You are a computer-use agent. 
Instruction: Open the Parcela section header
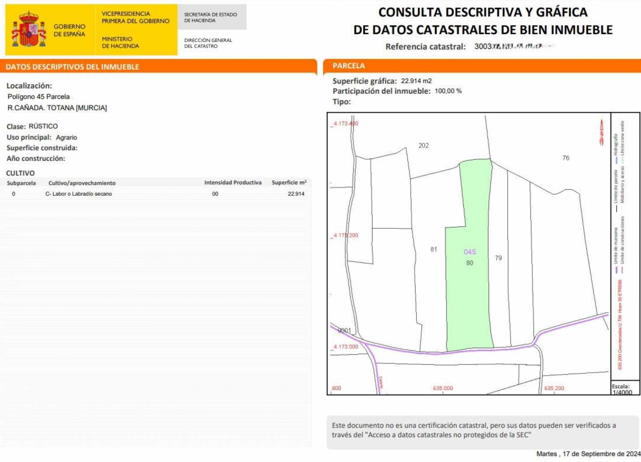tap(349, 65)
